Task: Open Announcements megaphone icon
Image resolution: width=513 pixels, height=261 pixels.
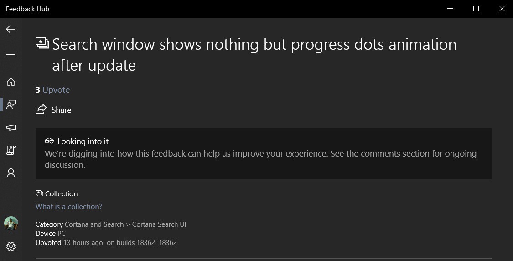Action: (x=10, y=127)
